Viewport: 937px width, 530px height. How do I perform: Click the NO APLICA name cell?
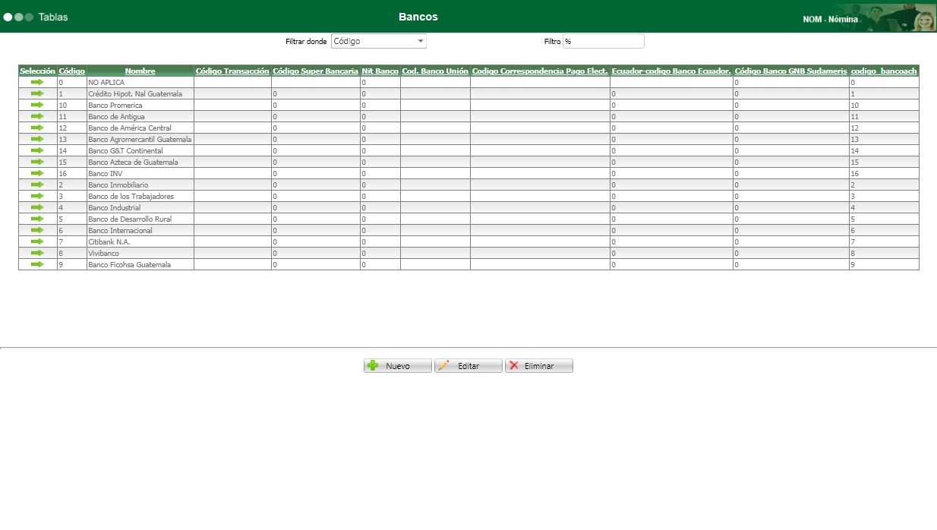pyautogui.click(x=140, y=82)
